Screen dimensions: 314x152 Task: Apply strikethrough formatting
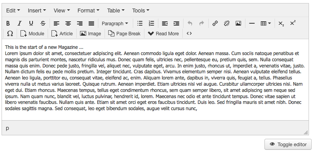point(43,24)
